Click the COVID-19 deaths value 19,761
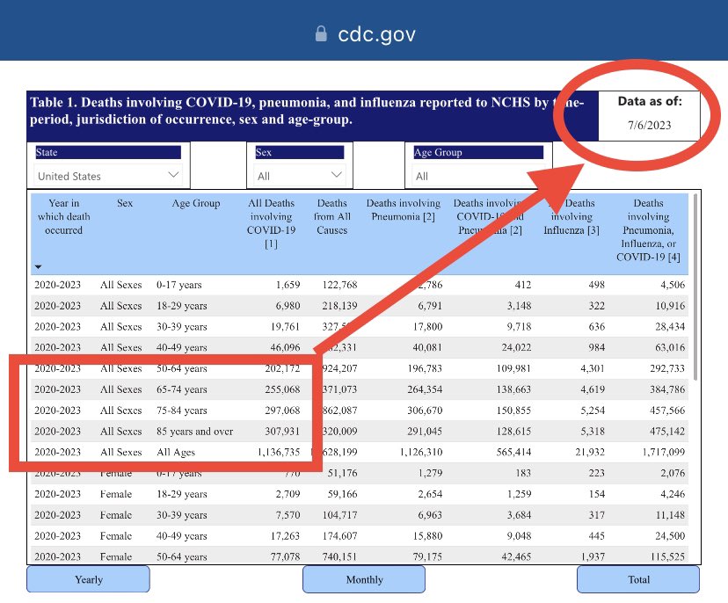The width and height of the screenshot is (728, 603). click(x=285, y=326)
